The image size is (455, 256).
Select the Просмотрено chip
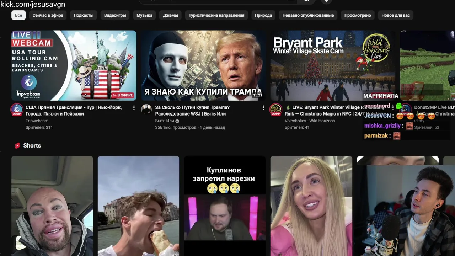coord(358,15)
